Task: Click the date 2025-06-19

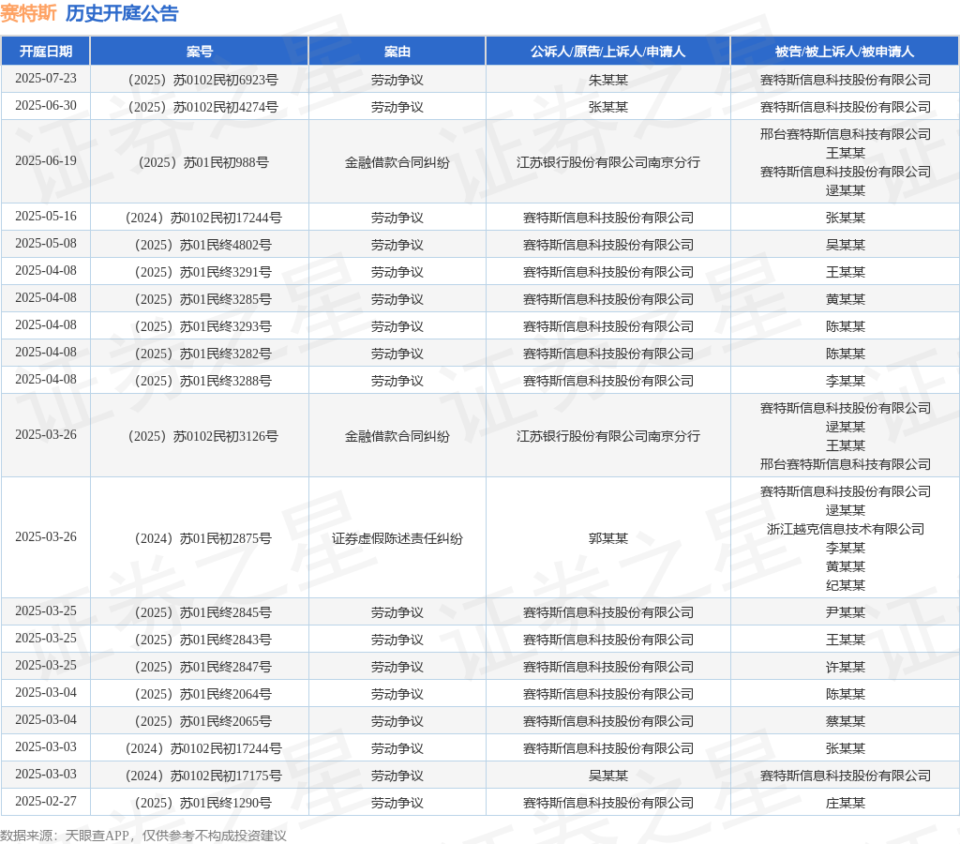Action: tap(46, 160)
